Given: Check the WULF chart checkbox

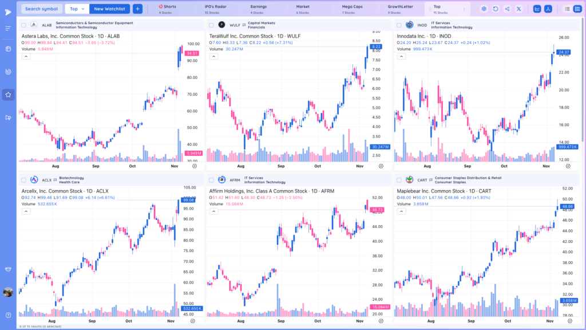Looking at the screenshot, I should point(211,25).
